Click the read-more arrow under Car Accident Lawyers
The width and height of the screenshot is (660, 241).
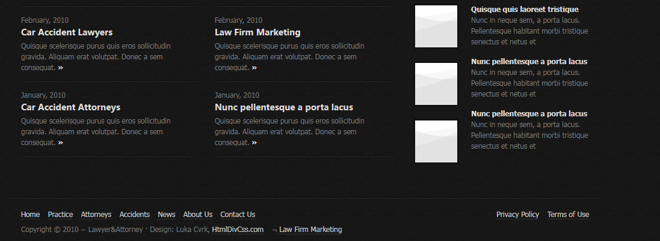(61, 68)
